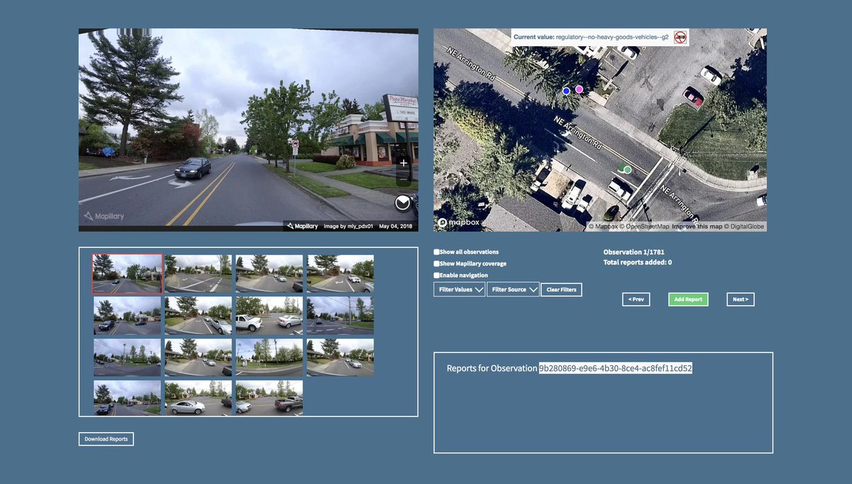This screenshot has width=852, height=484.
Task: Open the thumbnail showing white pickup truck
Action: tap(269, 316)
